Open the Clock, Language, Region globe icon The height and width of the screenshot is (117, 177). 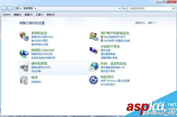94,67
